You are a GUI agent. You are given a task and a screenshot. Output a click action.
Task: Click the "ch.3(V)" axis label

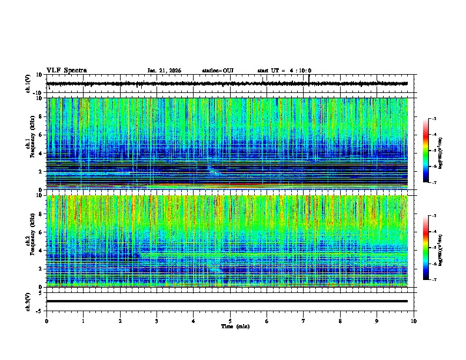(x=28, y=302)
